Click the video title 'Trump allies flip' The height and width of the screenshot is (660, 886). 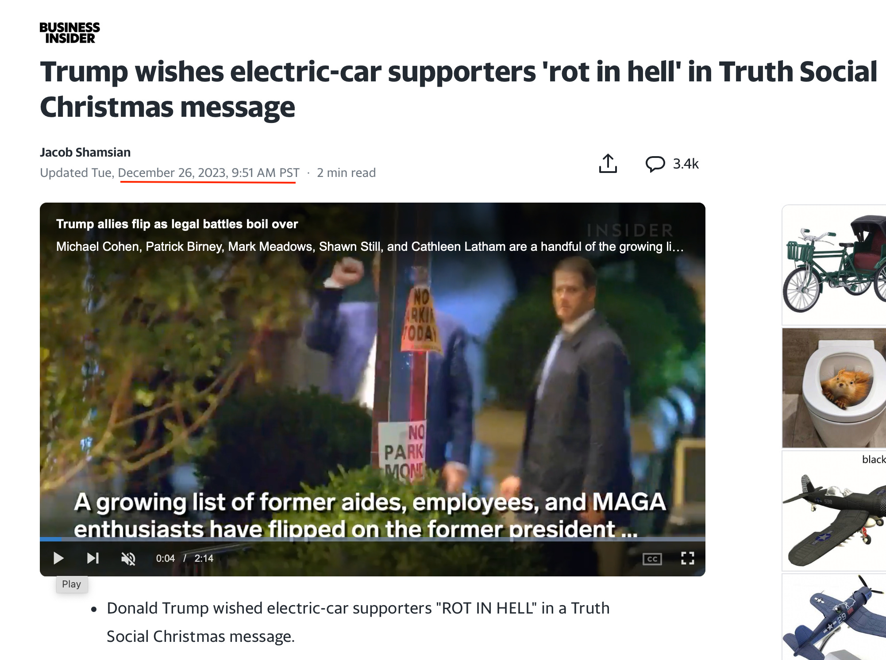tap(177, 224)
